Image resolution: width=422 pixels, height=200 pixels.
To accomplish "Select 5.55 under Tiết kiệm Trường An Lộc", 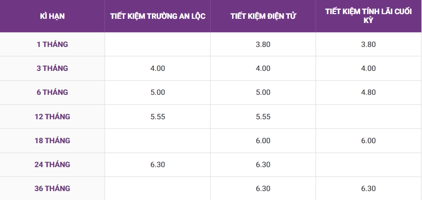I will pyautogui.click(x=158, y=117).
